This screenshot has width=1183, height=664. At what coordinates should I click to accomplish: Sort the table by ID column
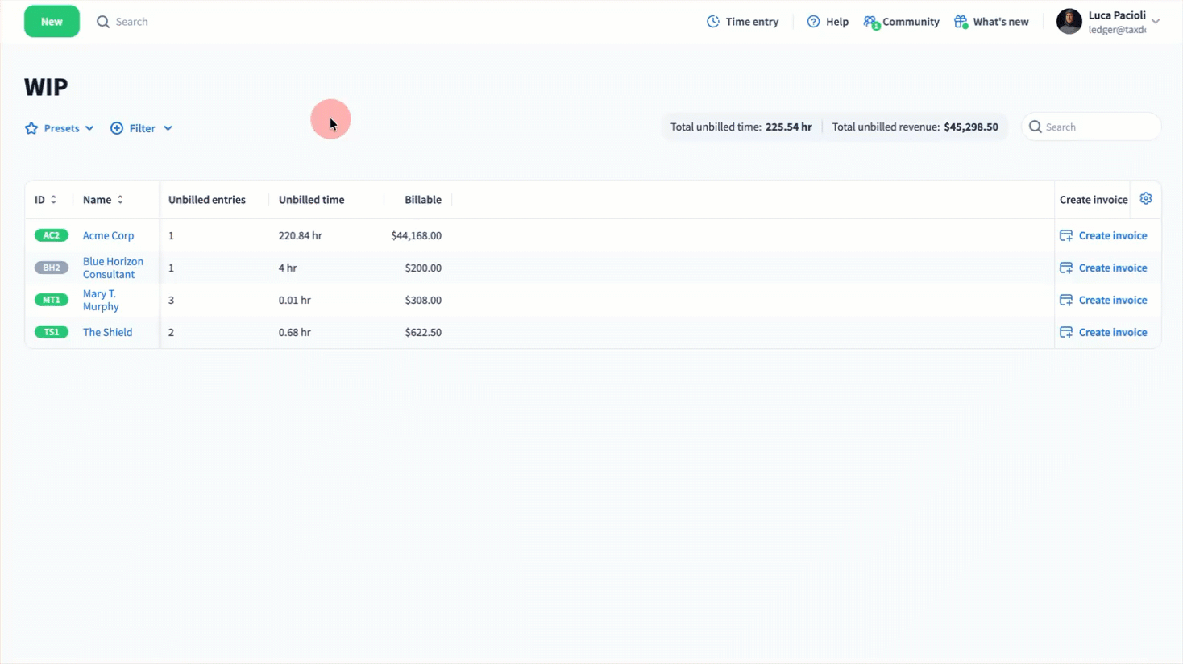click(53, 200)
